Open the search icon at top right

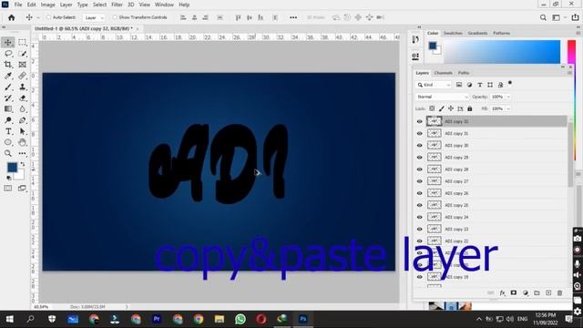tap(543, 17)
